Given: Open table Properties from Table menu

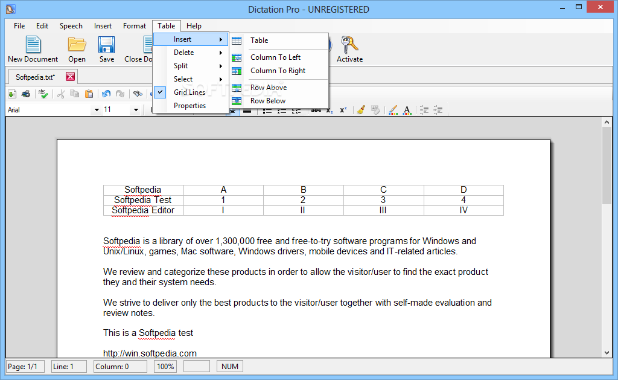Looking at the screenshot, I should [x=191, y=106].
